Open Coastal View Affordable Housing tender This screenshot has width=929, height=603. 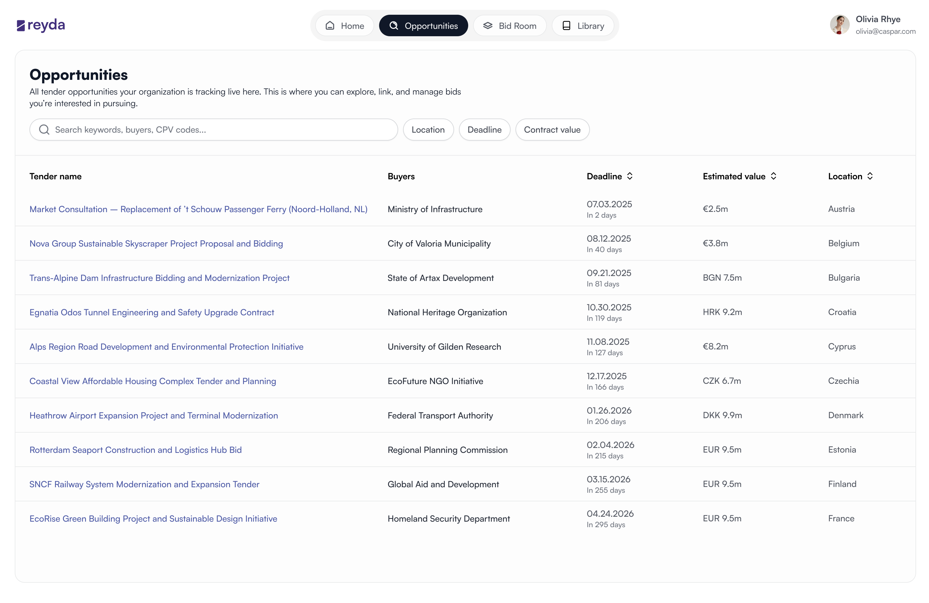(153, 381)
